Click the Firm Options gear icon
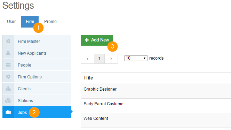The image size is (231, 130). 8,77
